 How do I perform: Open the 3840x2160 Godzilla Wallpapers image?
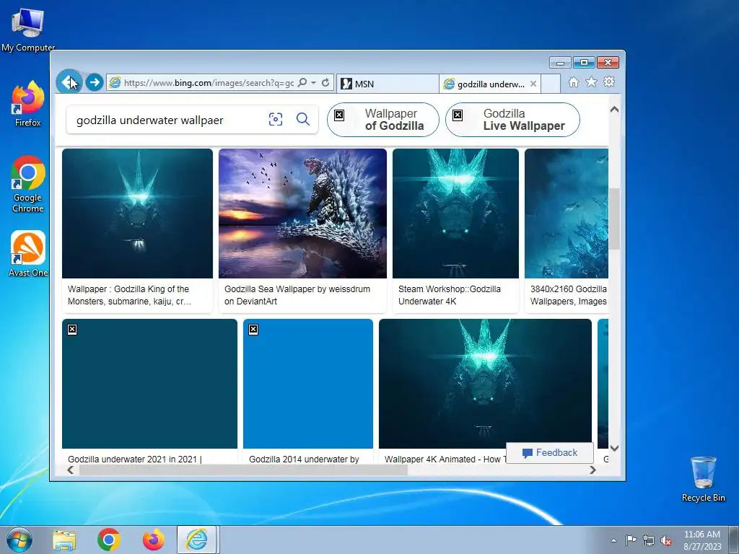567,214
